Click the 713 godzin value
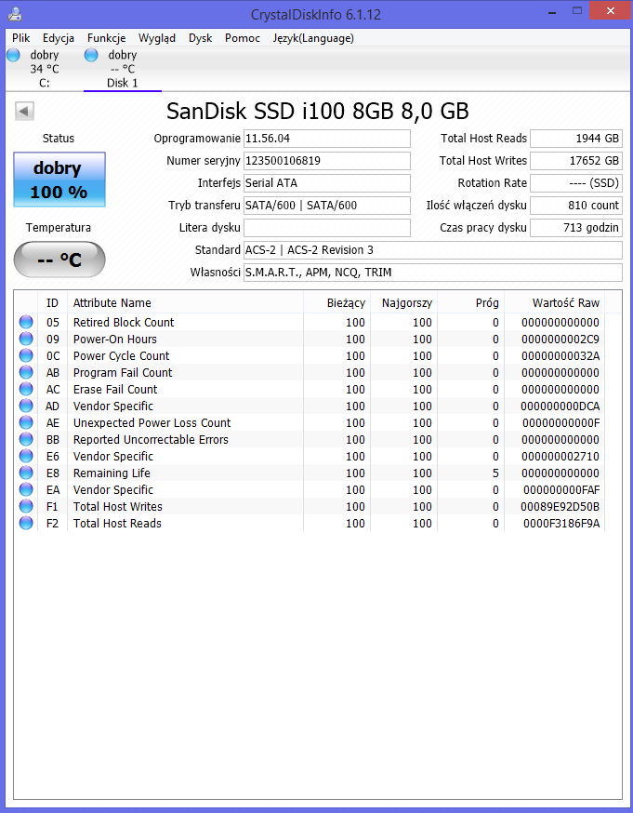Image resolution: width=633 pixels, height=813 pixels. pos(576,228)
